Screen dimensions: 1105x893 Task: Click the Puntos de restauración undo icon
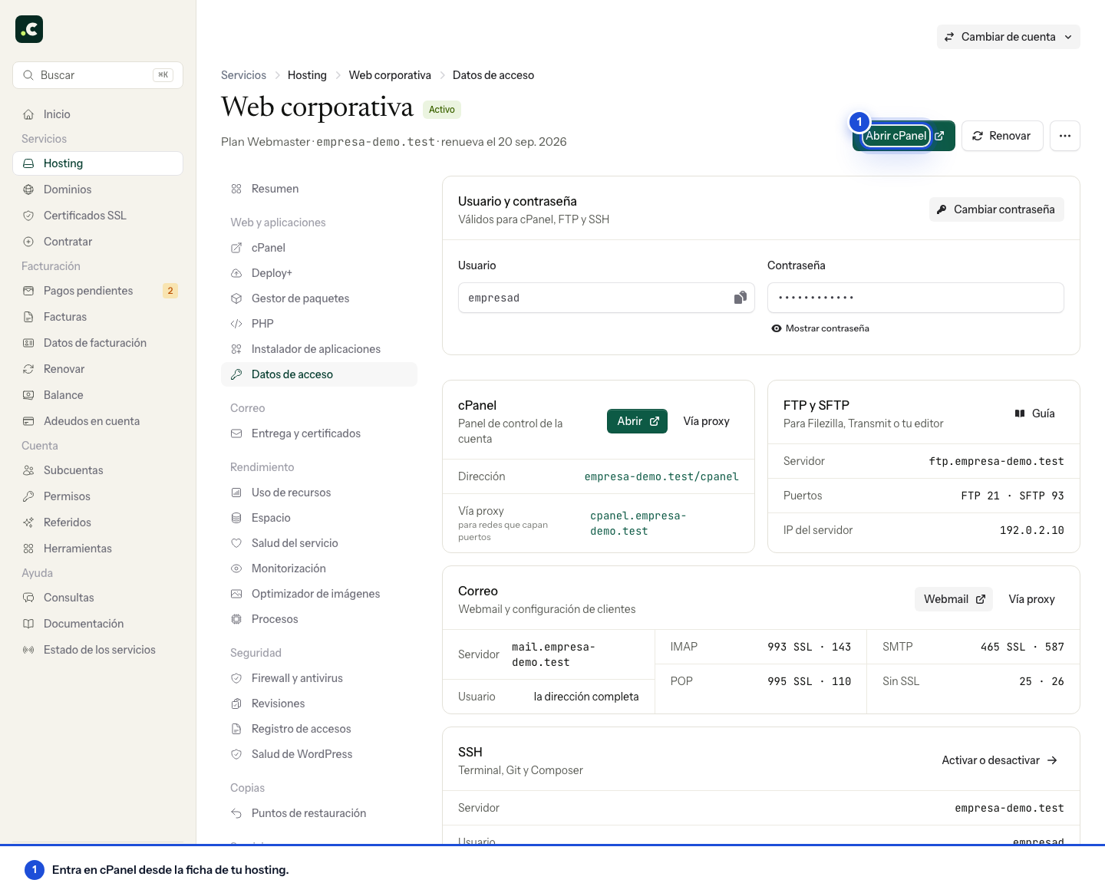coord(236,813)
